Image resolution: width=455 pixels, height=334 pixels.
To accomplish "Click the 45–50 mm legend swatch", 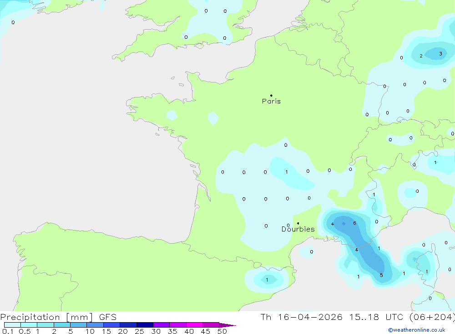I will pos(211,325).
